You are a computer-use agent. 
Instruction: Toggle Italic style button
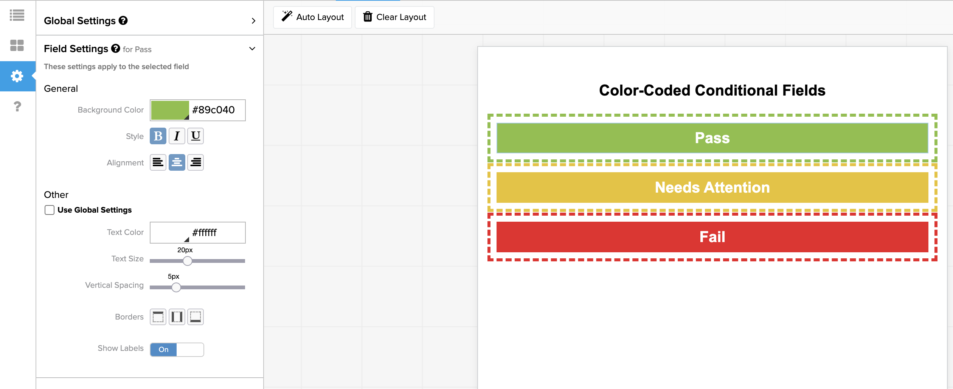pyautogui.click(x=177, y=136)
